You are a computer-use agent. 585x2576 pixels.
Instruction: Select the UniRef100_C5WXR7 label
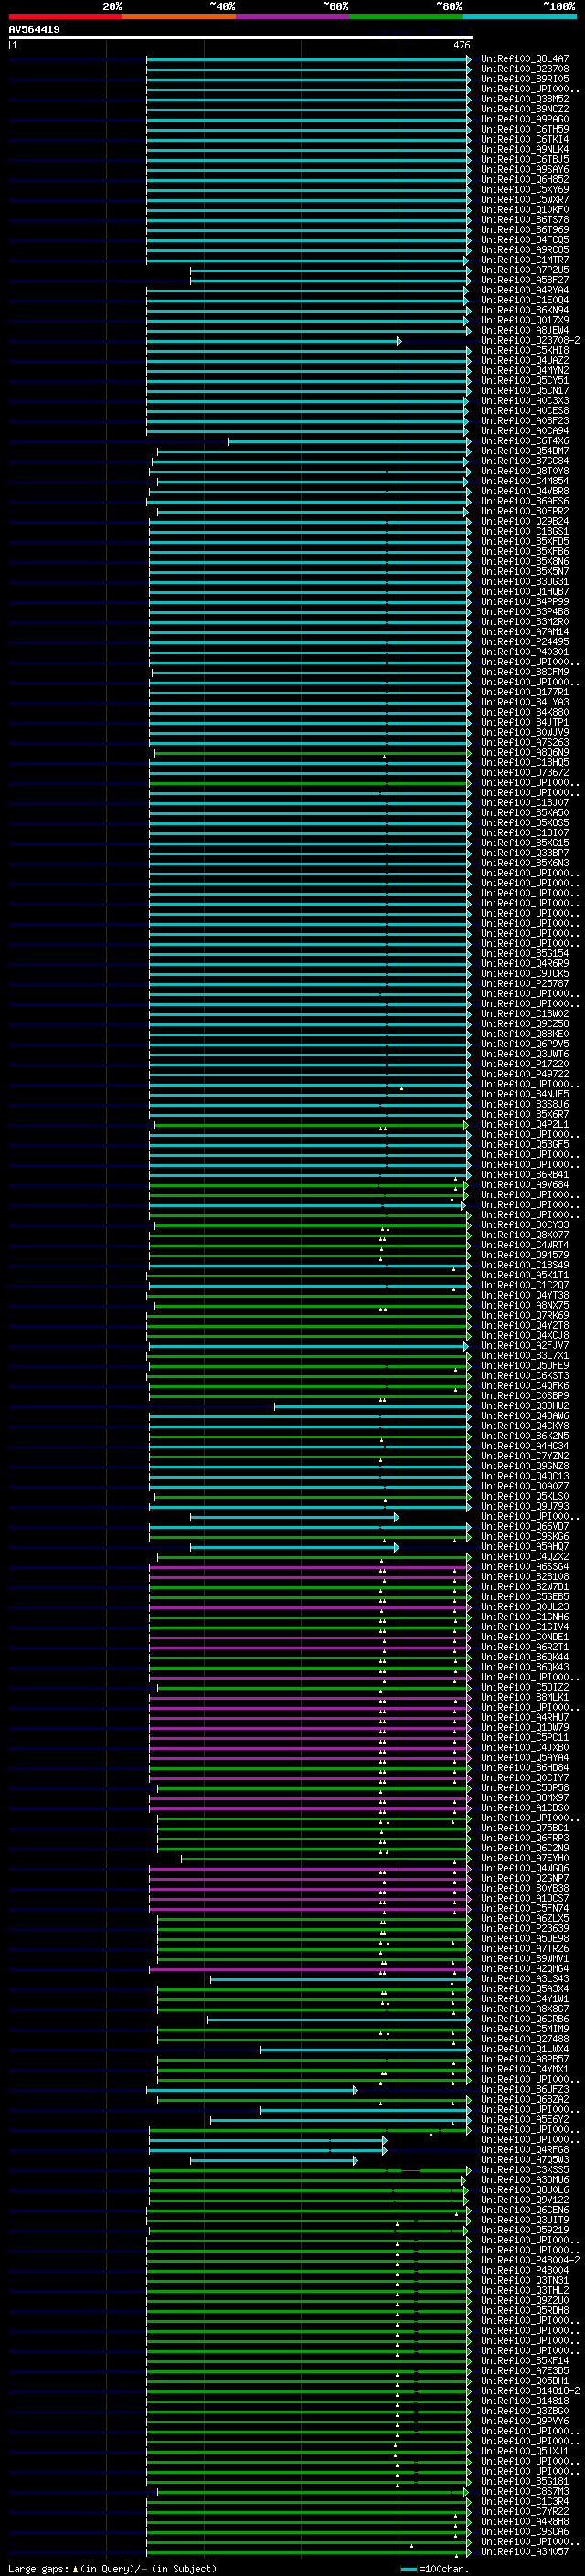tap(524, 199)
